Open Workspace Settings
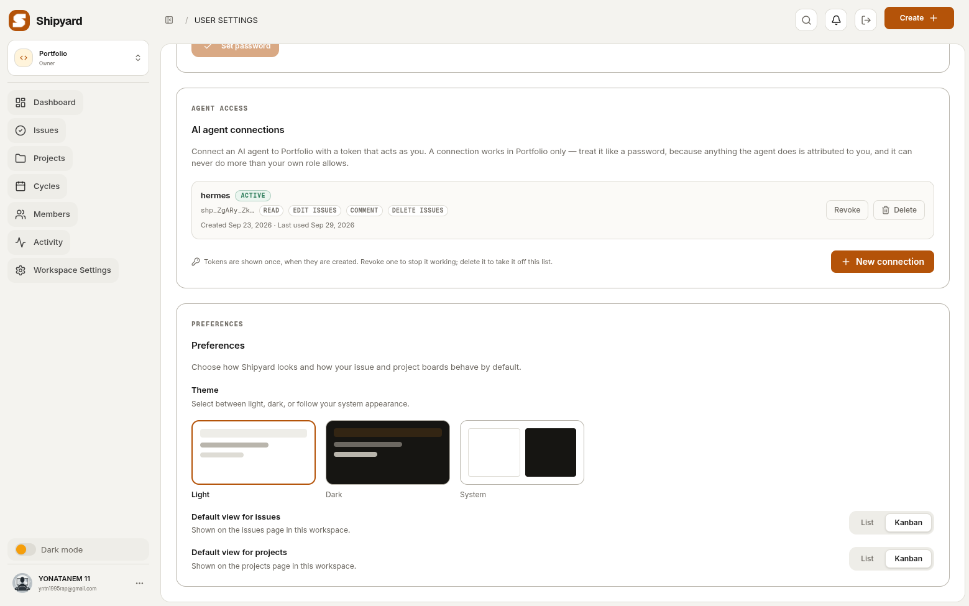Screen dimensions: 969x606 point(63,270)
